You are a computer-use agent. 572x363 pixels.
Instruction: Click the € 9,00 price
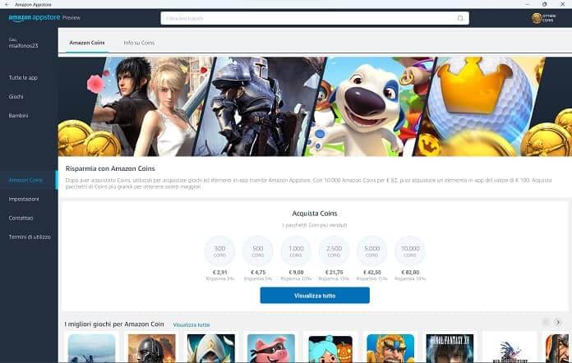coord(296,273)
